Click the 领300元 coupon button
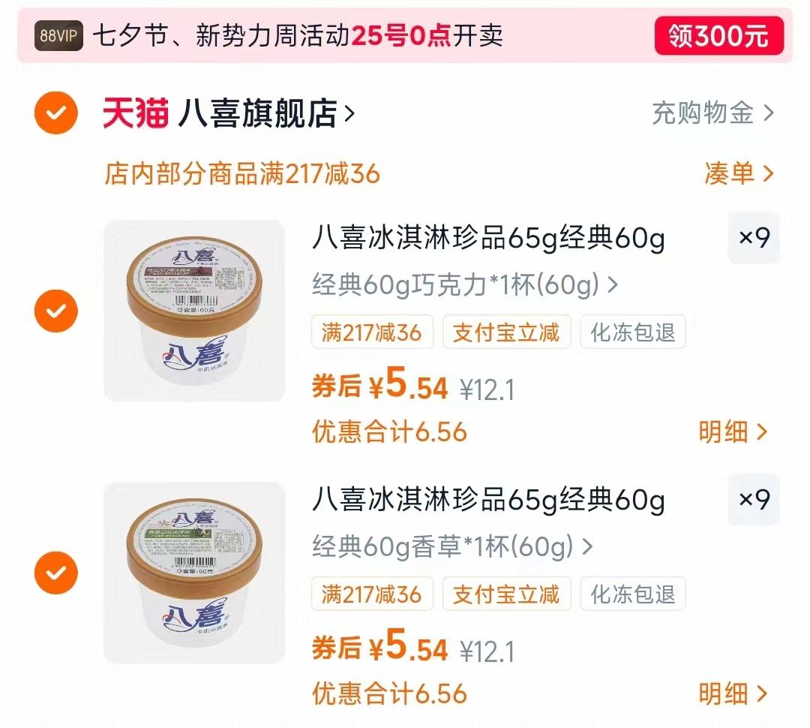 pos(718,35)
